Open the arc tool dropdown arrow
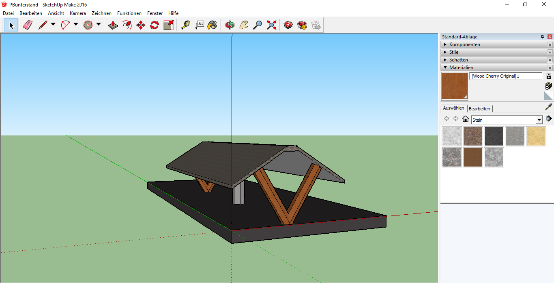 click(x=76, y=25)
